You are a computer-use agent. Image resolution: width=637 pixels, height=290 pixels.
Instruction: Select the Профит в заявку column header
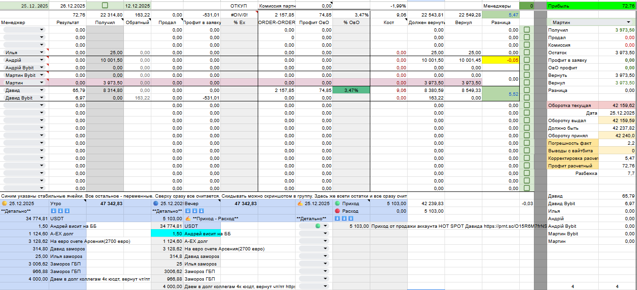pos(202,22)
